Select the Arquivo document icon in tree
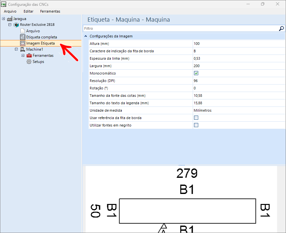286x233 pixels. [23, 31]
